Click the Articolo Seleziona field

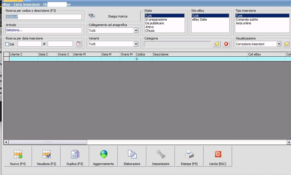pos(43,30)
